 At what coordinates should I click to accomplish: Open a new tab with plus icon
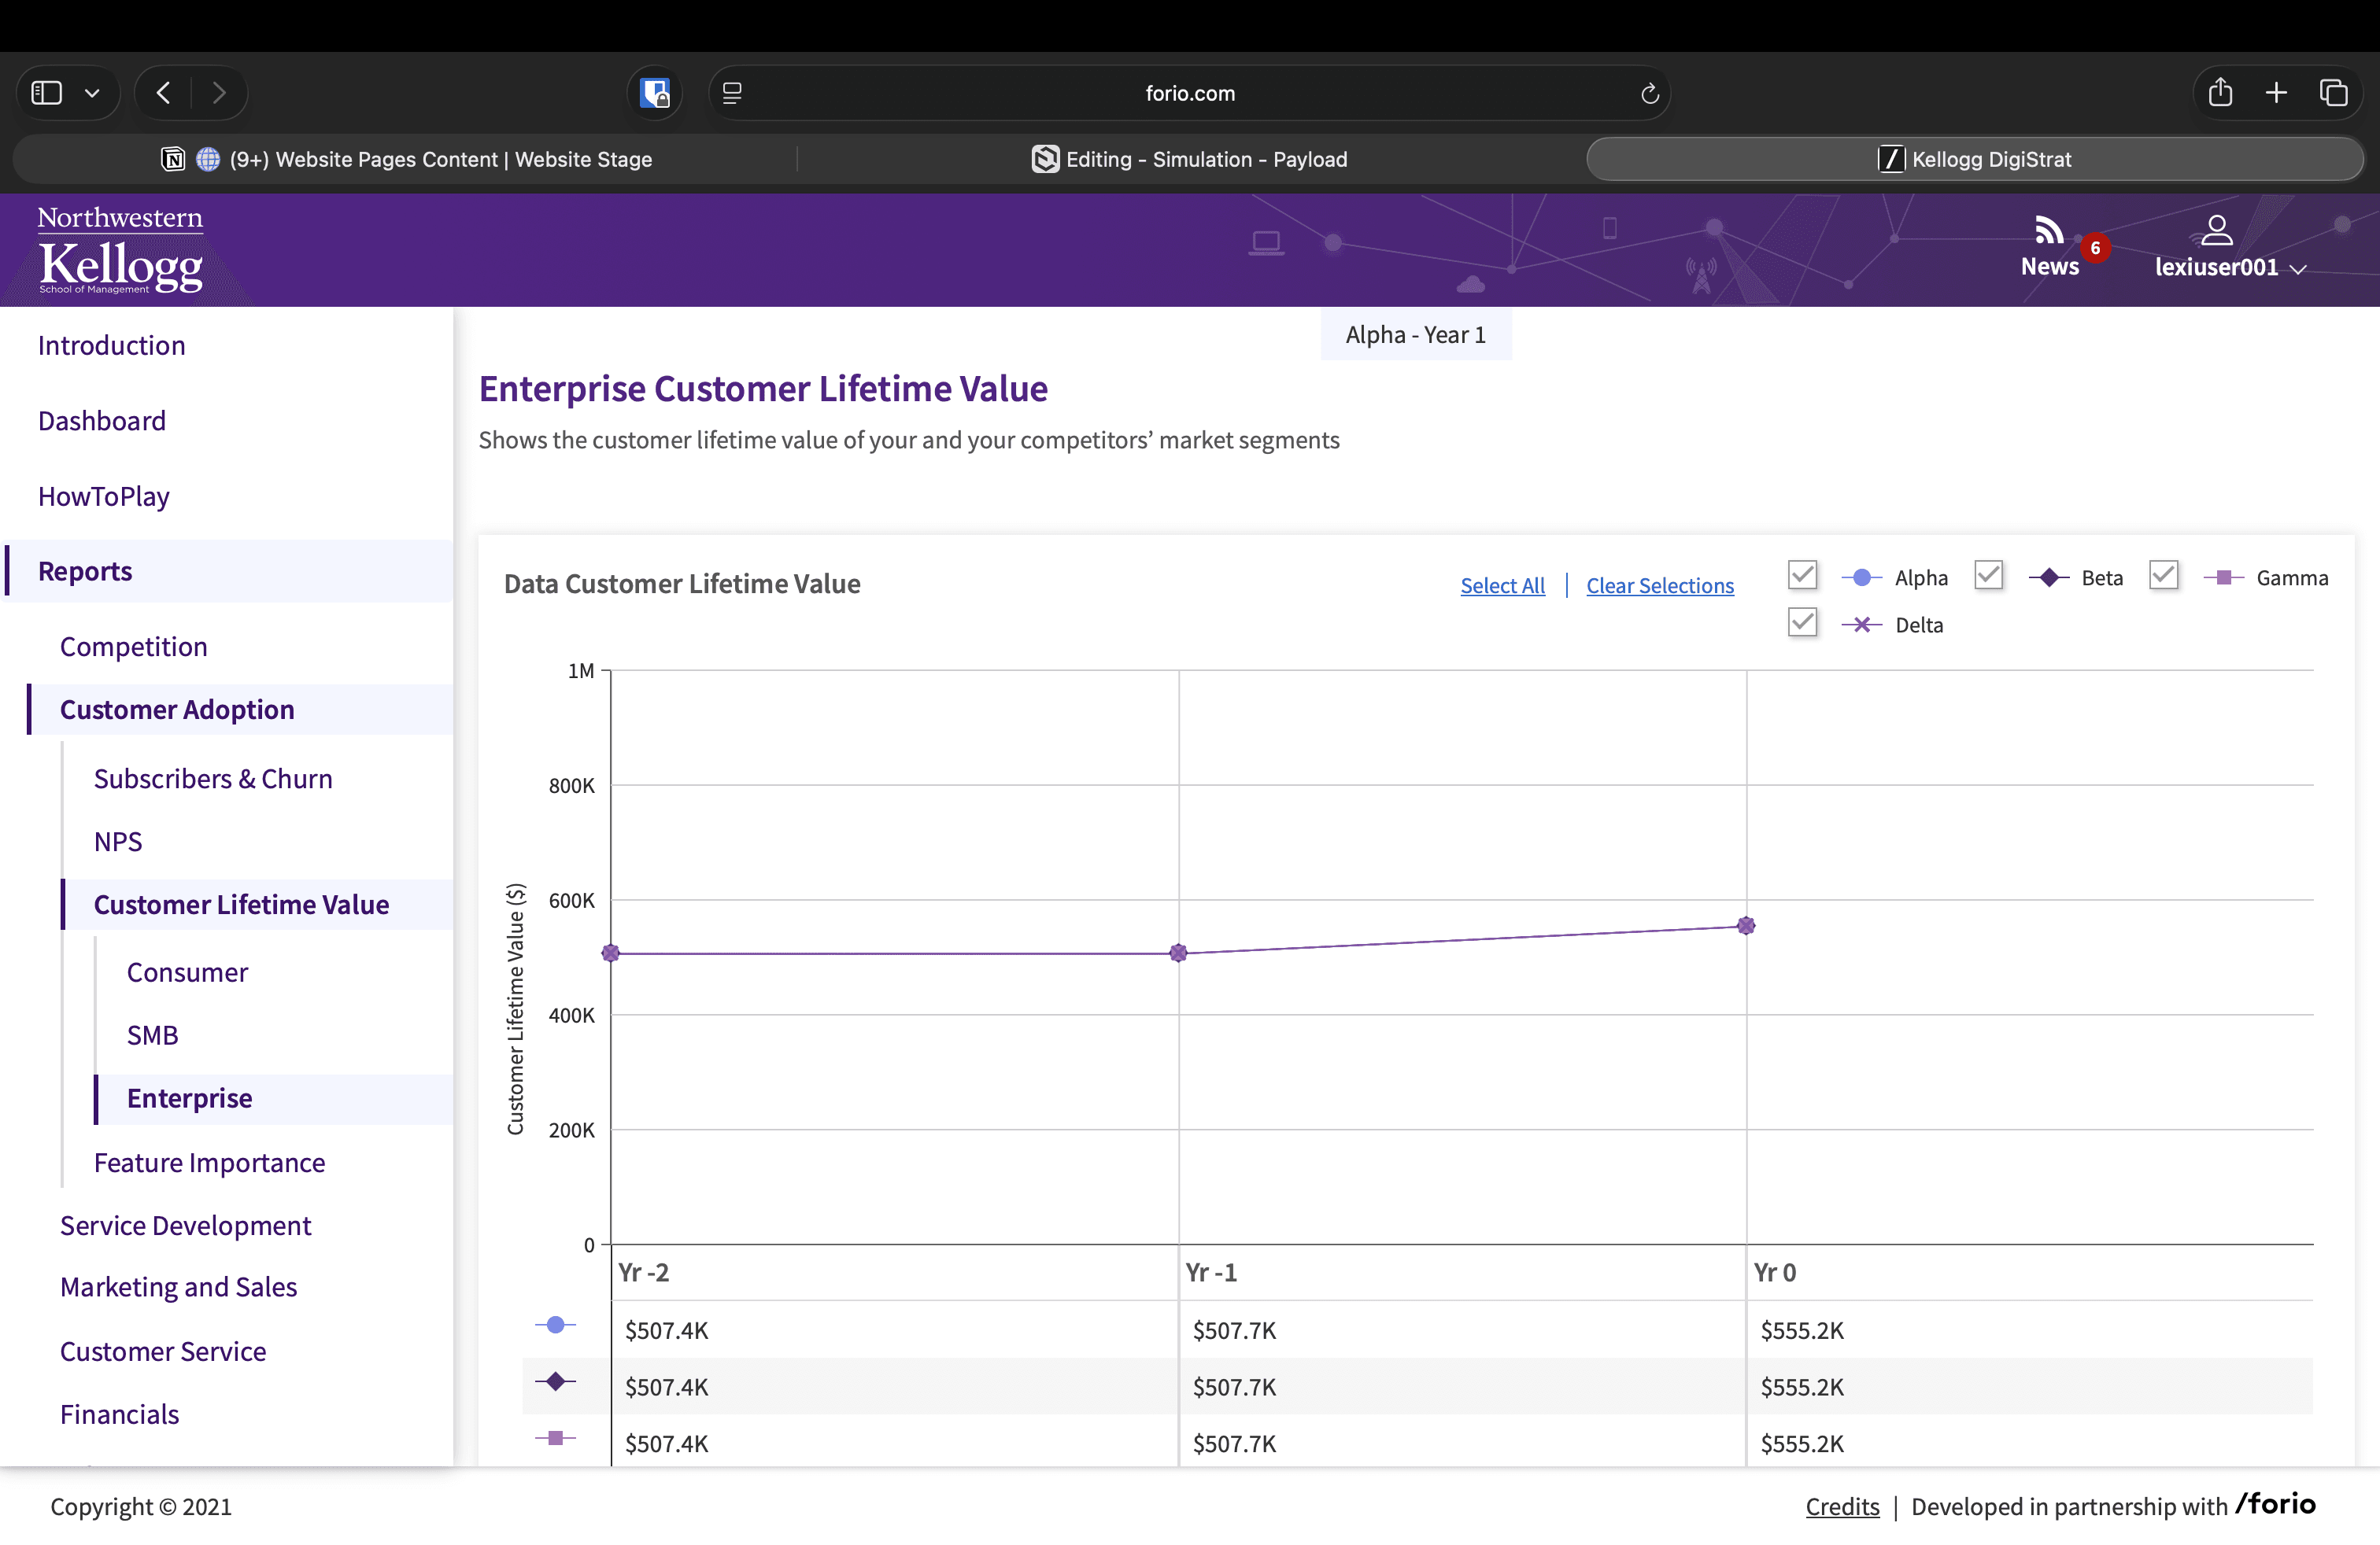coord(2276,93)
